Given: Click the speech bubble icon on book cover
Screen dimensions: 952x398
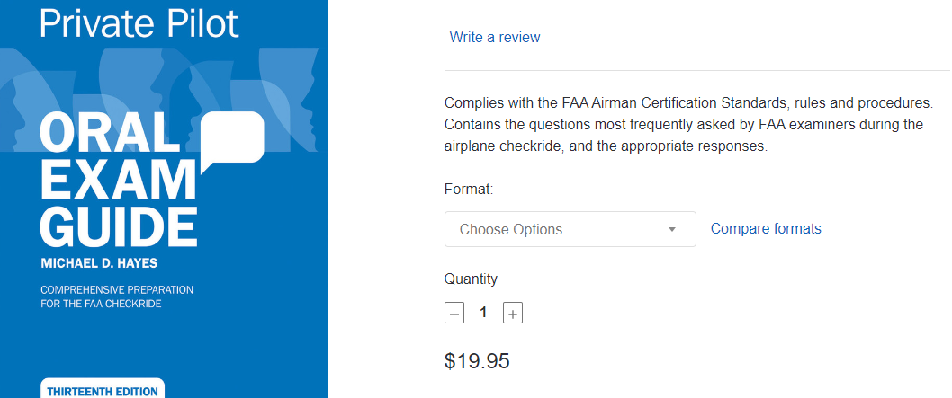Looking at the screenshot, I should click(x=233, y=139).
